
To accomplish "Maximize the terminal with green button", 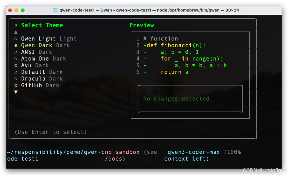I will [23, 10].
